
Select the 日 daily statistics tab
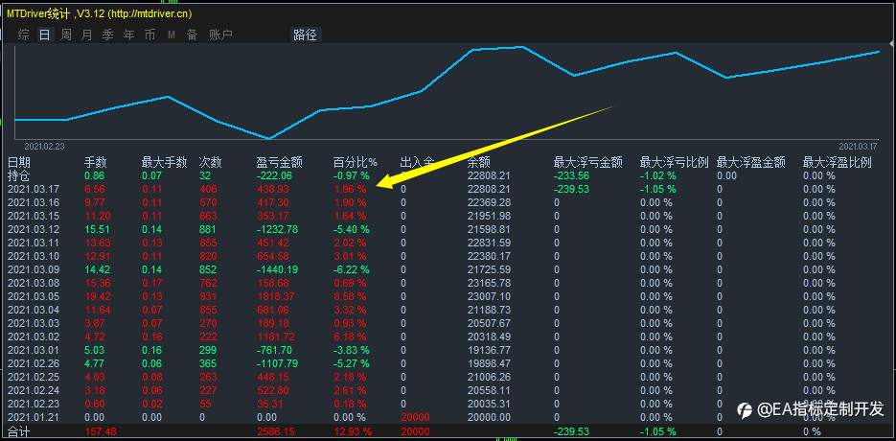[x=45, y=35]
